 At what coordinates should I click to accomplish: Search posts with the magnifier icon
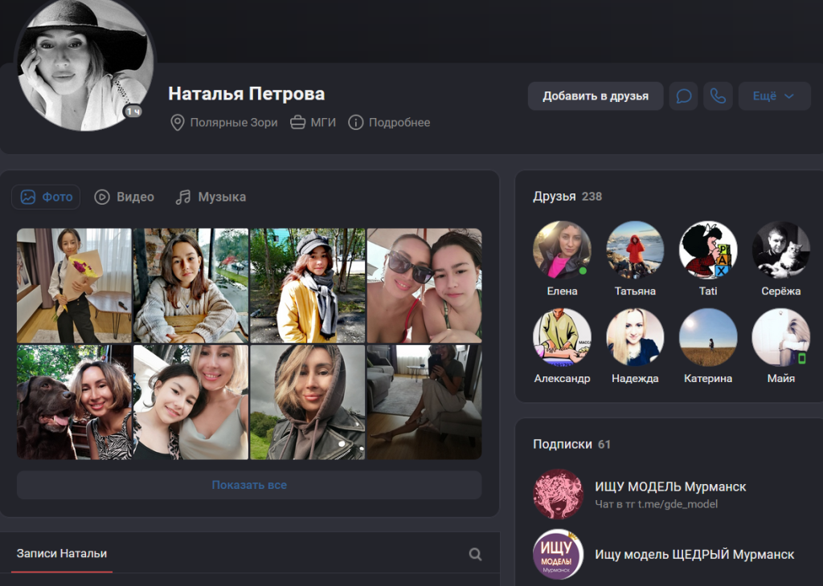click(475, 554)
